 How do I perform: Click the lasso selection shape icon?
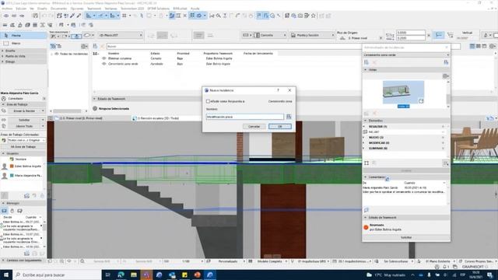click(x=86, y=35)
